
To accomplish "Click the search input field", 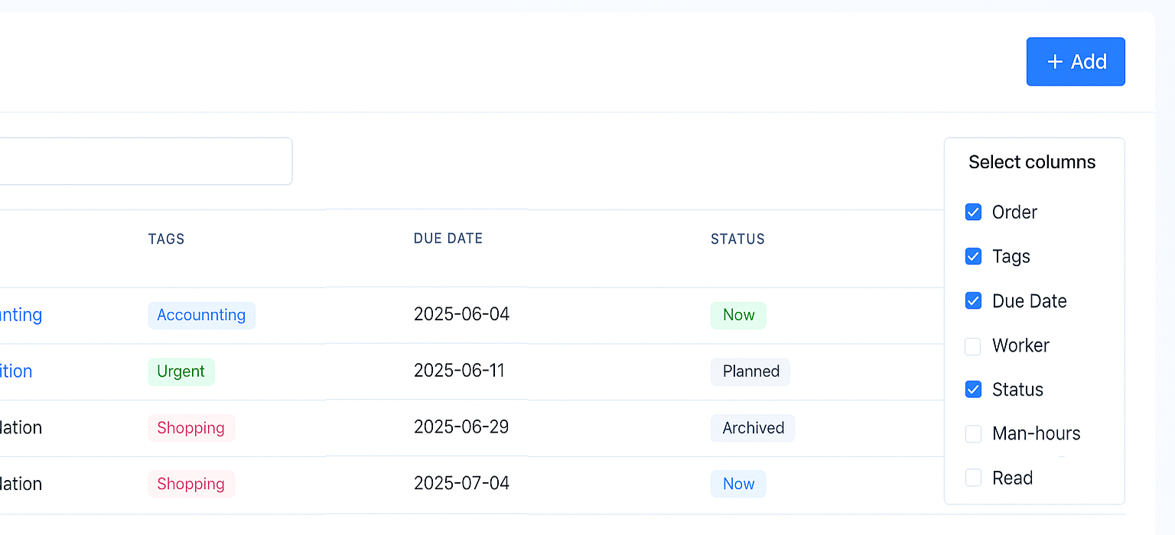I will coord(145,161).
